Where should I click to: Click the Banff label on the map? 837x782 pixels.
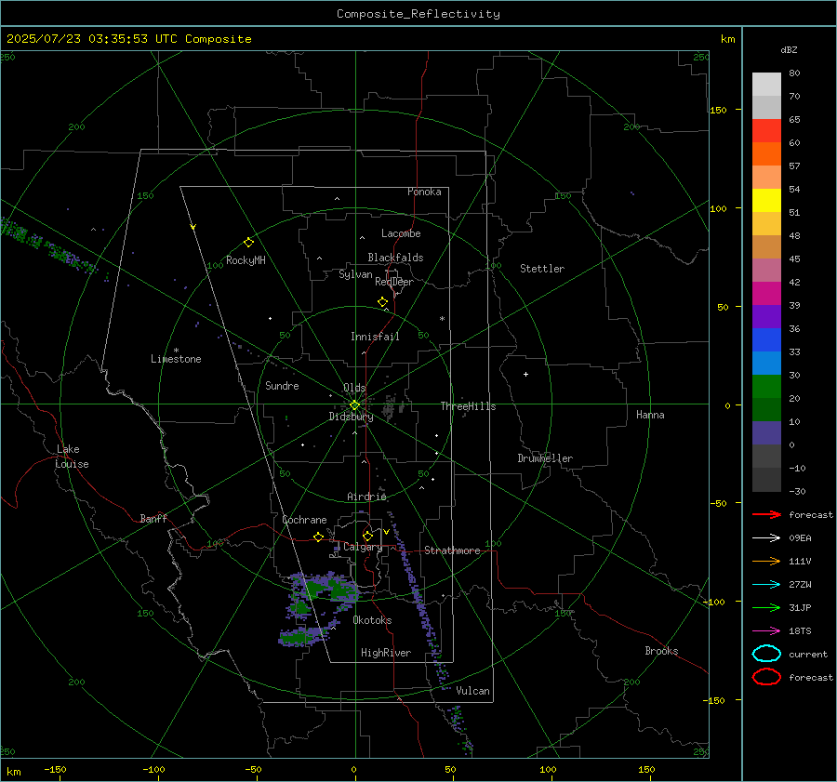pos(153,518)
